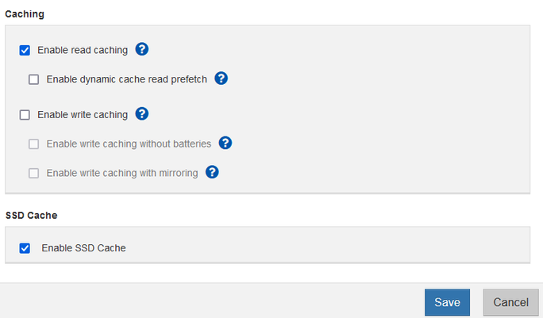Disable the Enable SSD Cache checkbox
The width and height of the screenshot is (543, 318).
(25, 248)
